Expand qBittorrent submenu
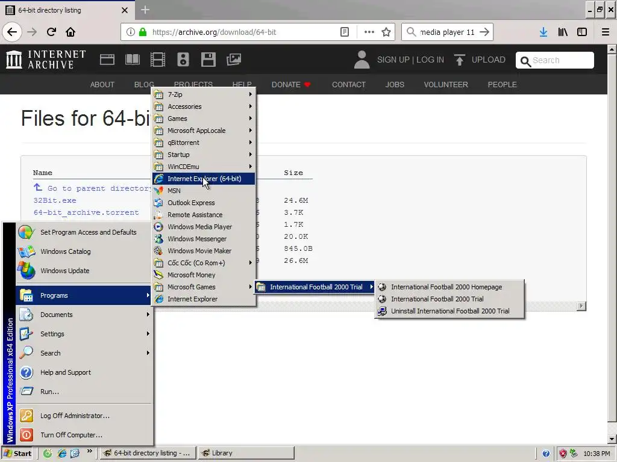The image size is (617, 462). (204, 143)
